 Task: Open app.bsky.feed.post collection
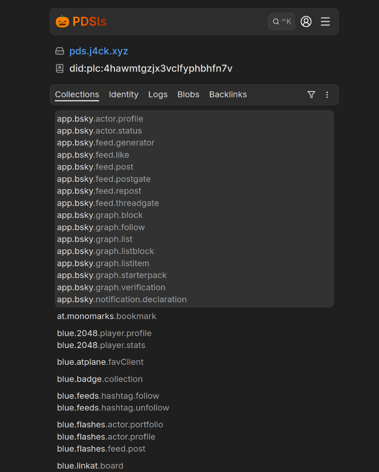click(x=95, y=167)
